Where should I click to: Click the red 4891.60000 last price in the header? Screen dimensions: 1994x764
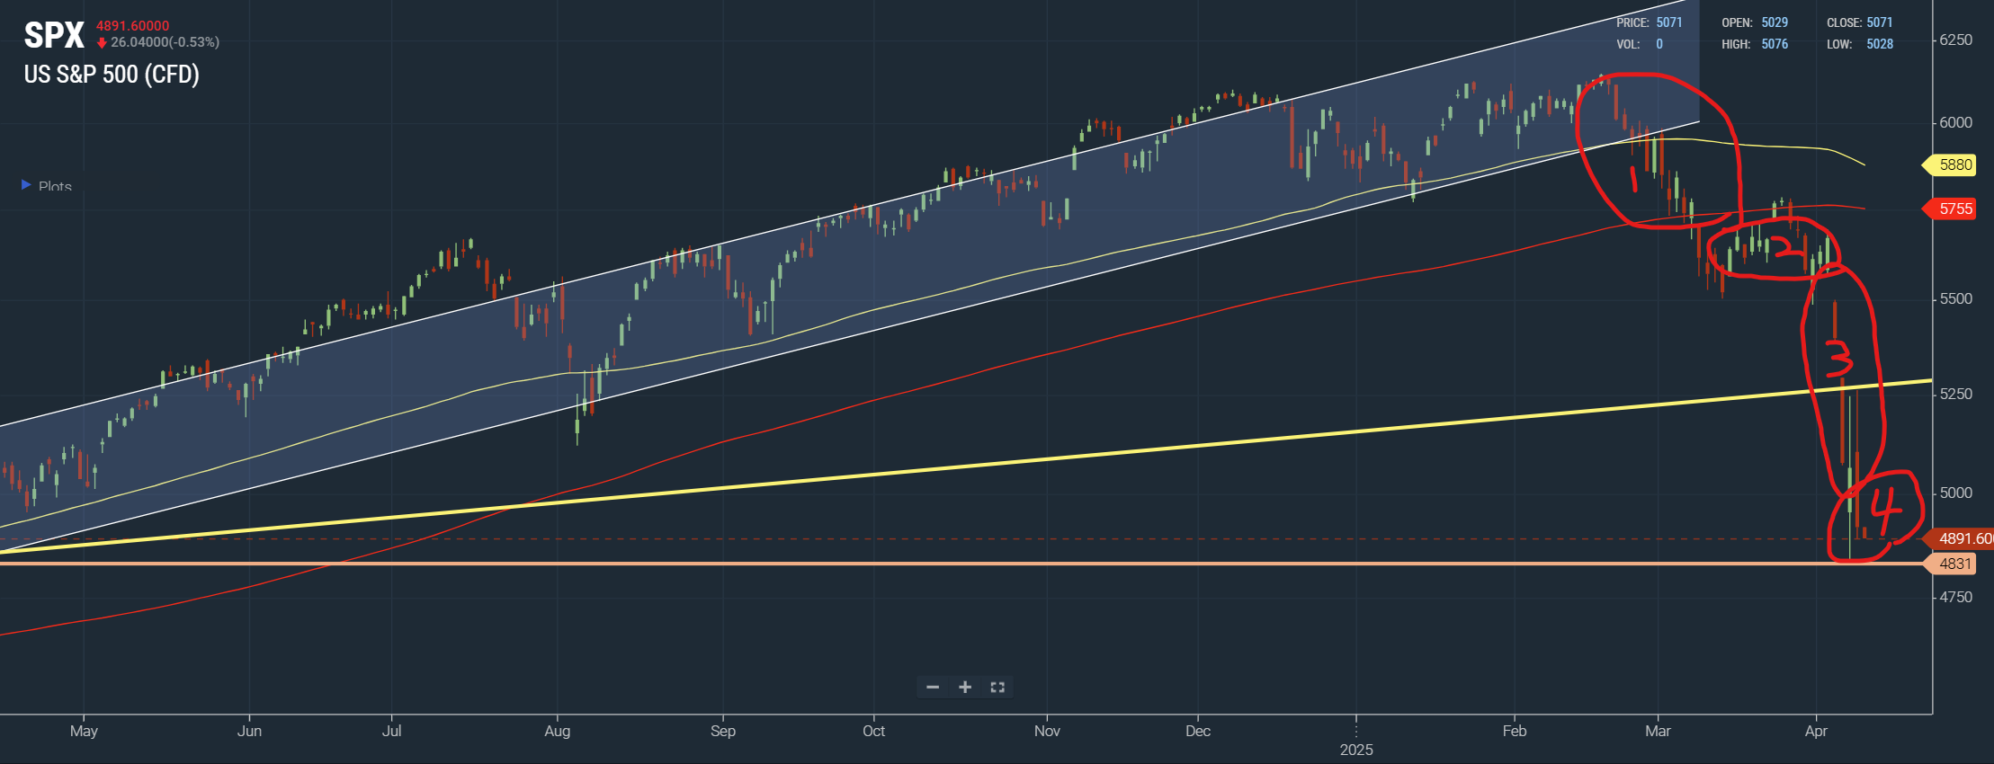(132, 26)
